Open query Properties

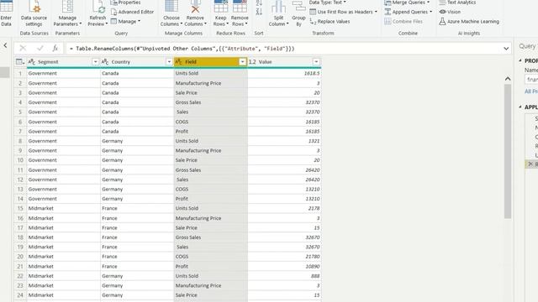coord(125,3)
